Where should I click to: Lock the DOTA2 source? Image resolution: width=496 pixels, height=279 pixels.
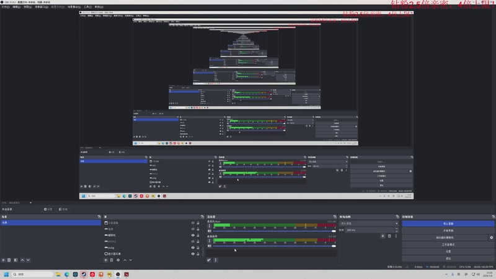click(x=198, y=241)
